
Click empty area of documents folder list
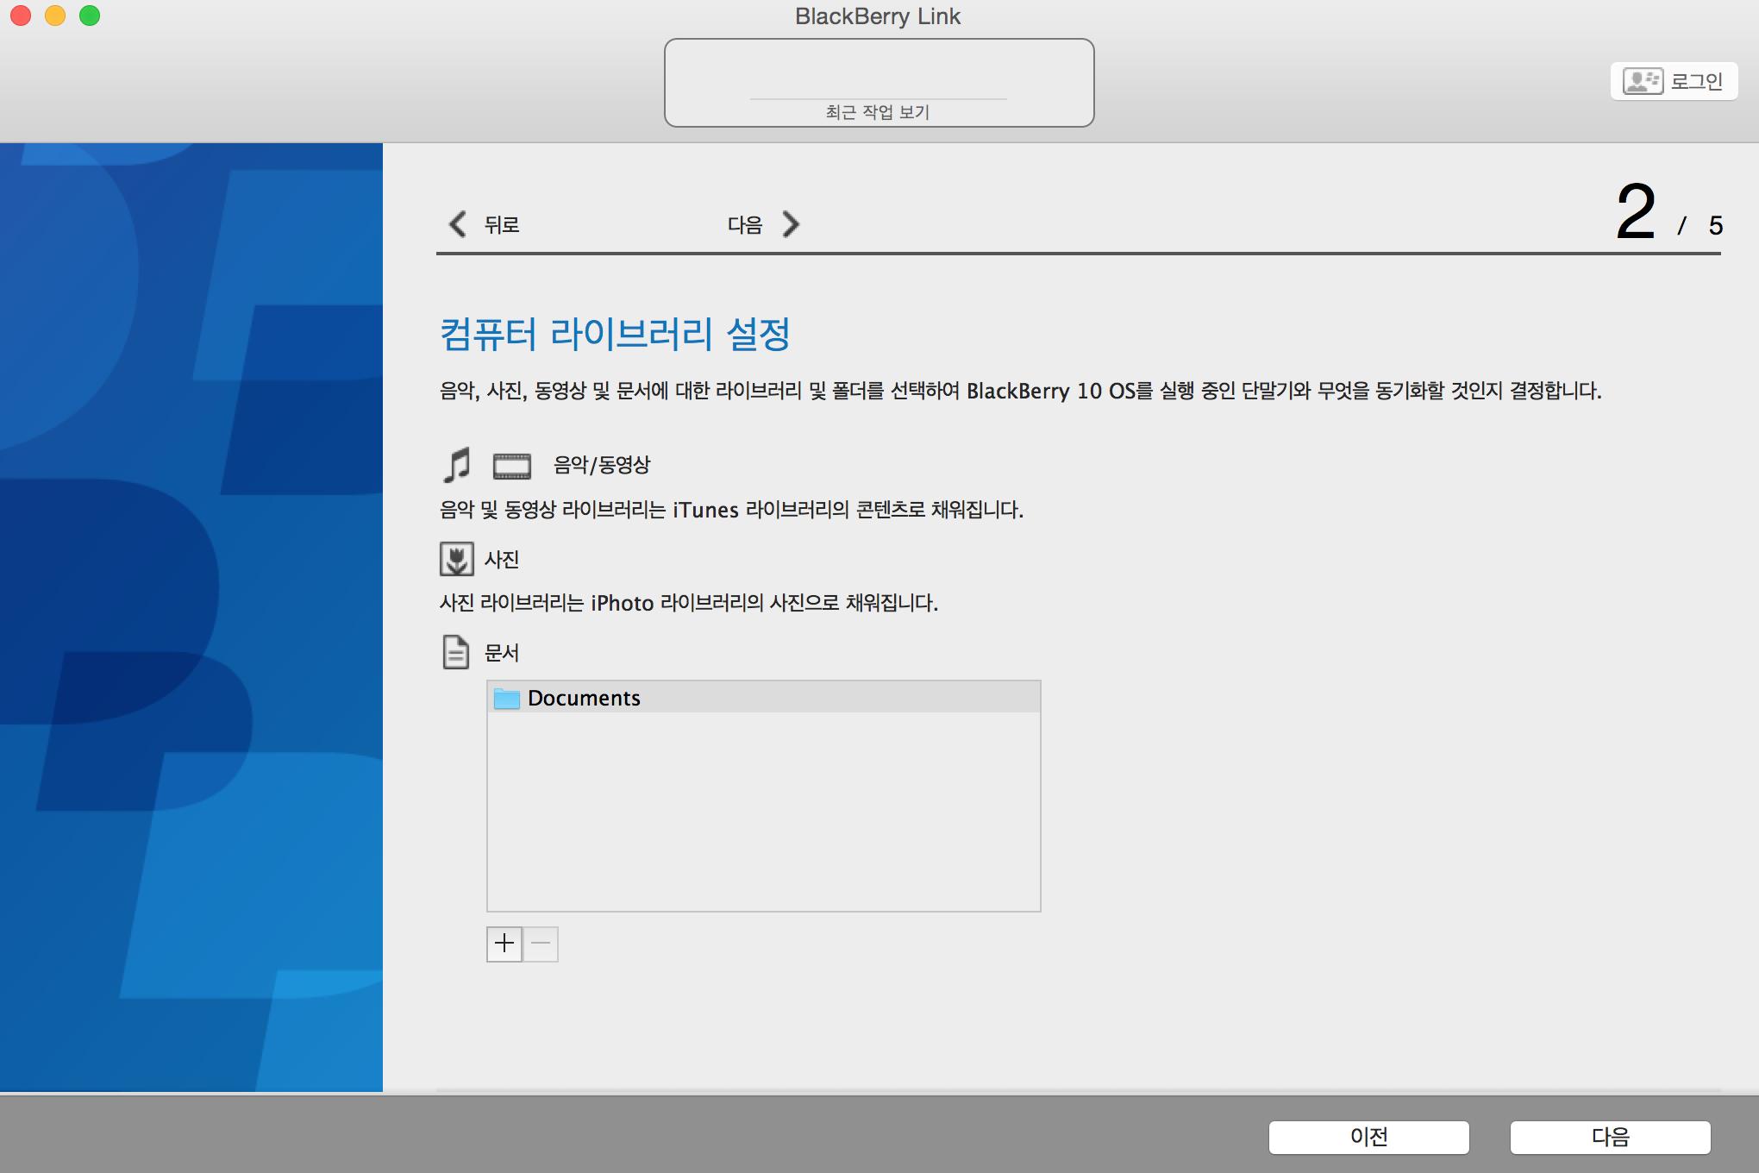(x=764, y=811)
